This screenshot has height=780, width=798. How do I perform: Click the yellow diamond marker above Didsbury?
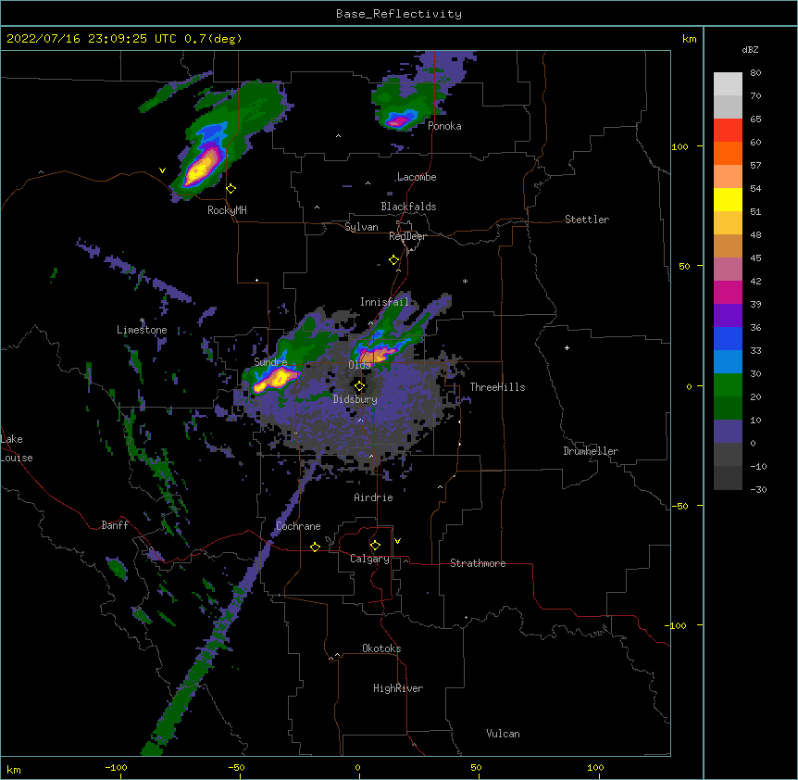(x=359, y=386)
